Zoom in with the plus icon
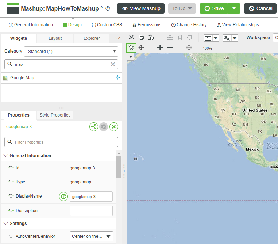Viewport: 278px width, 244px height. 160,48
